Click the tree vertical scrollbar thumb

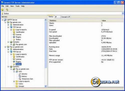(46, 44)
